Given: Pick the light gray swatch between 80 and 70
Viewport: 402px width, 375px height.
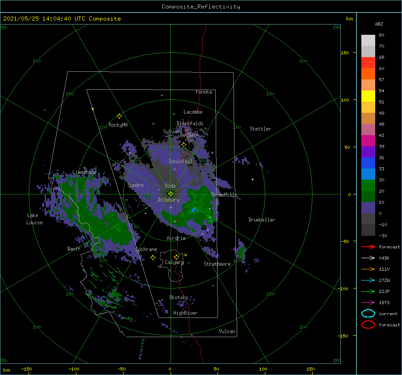Looking at the screenshot, I should pos(368,41).
